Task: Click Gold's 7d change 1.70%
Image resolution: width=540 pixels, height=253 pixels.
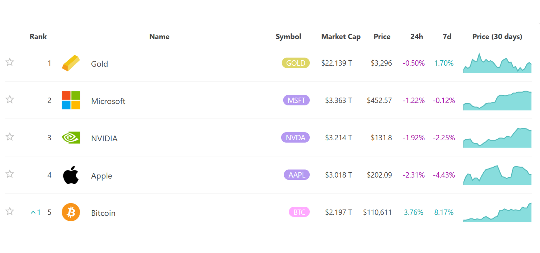Action: point(444,63)
